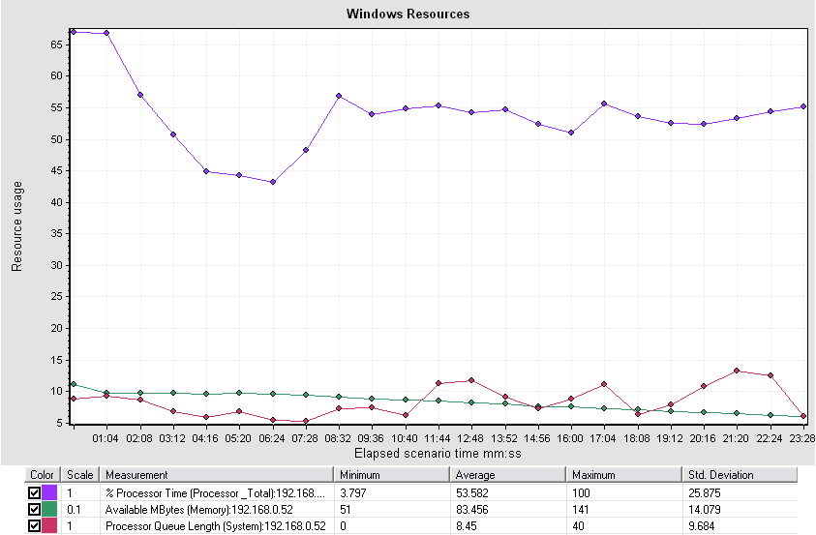Sort by the Measurement column header
Image resolution: width=816 pixels, height=535 pixels.
coord(217,475)
